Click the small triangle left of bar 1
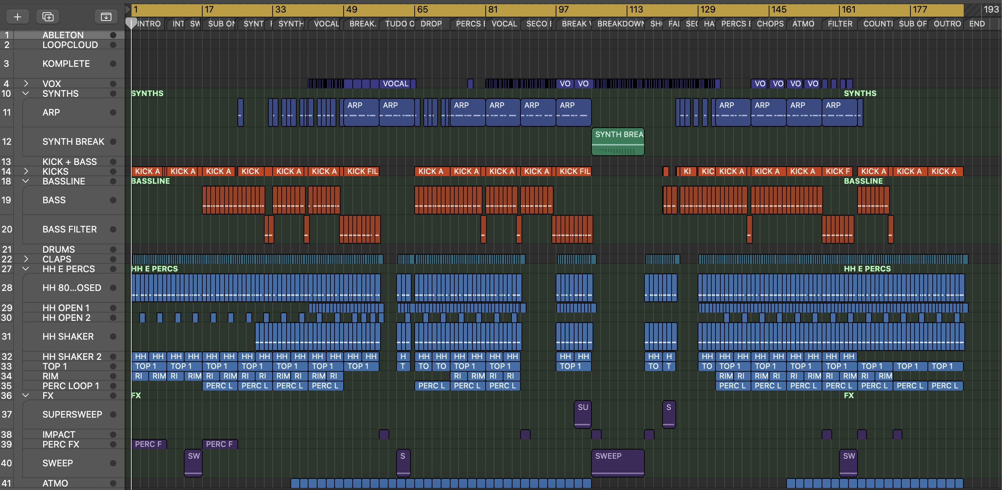The height and width of the screenshot is (490, 1002). pyautogui.click(x=127, y=9)
